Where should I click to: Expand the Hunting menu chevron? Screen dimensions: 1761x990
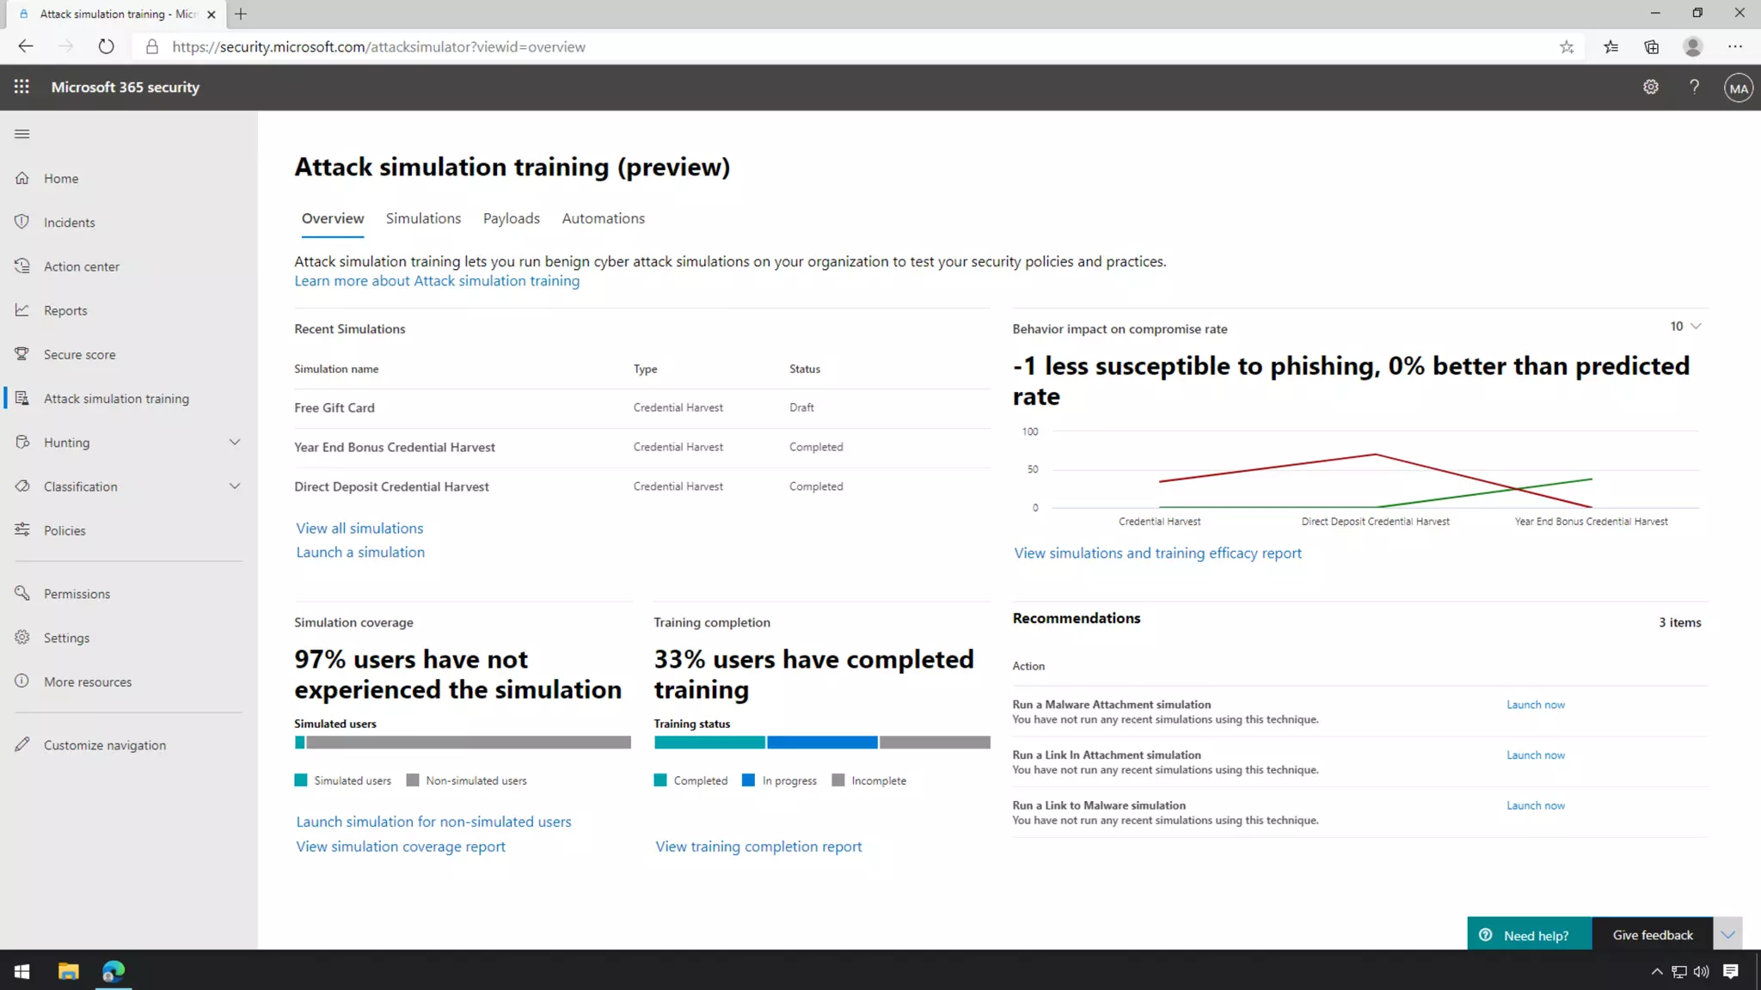[235, 442]
